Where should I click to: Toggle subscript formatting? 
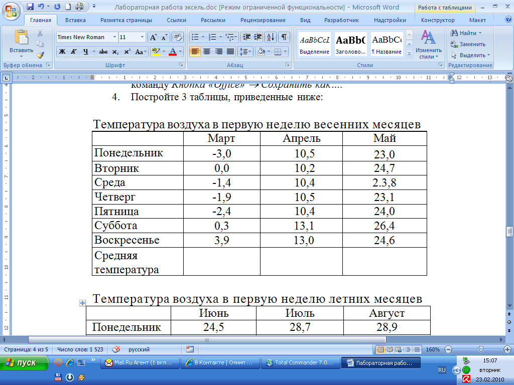(x=115, y=52)
